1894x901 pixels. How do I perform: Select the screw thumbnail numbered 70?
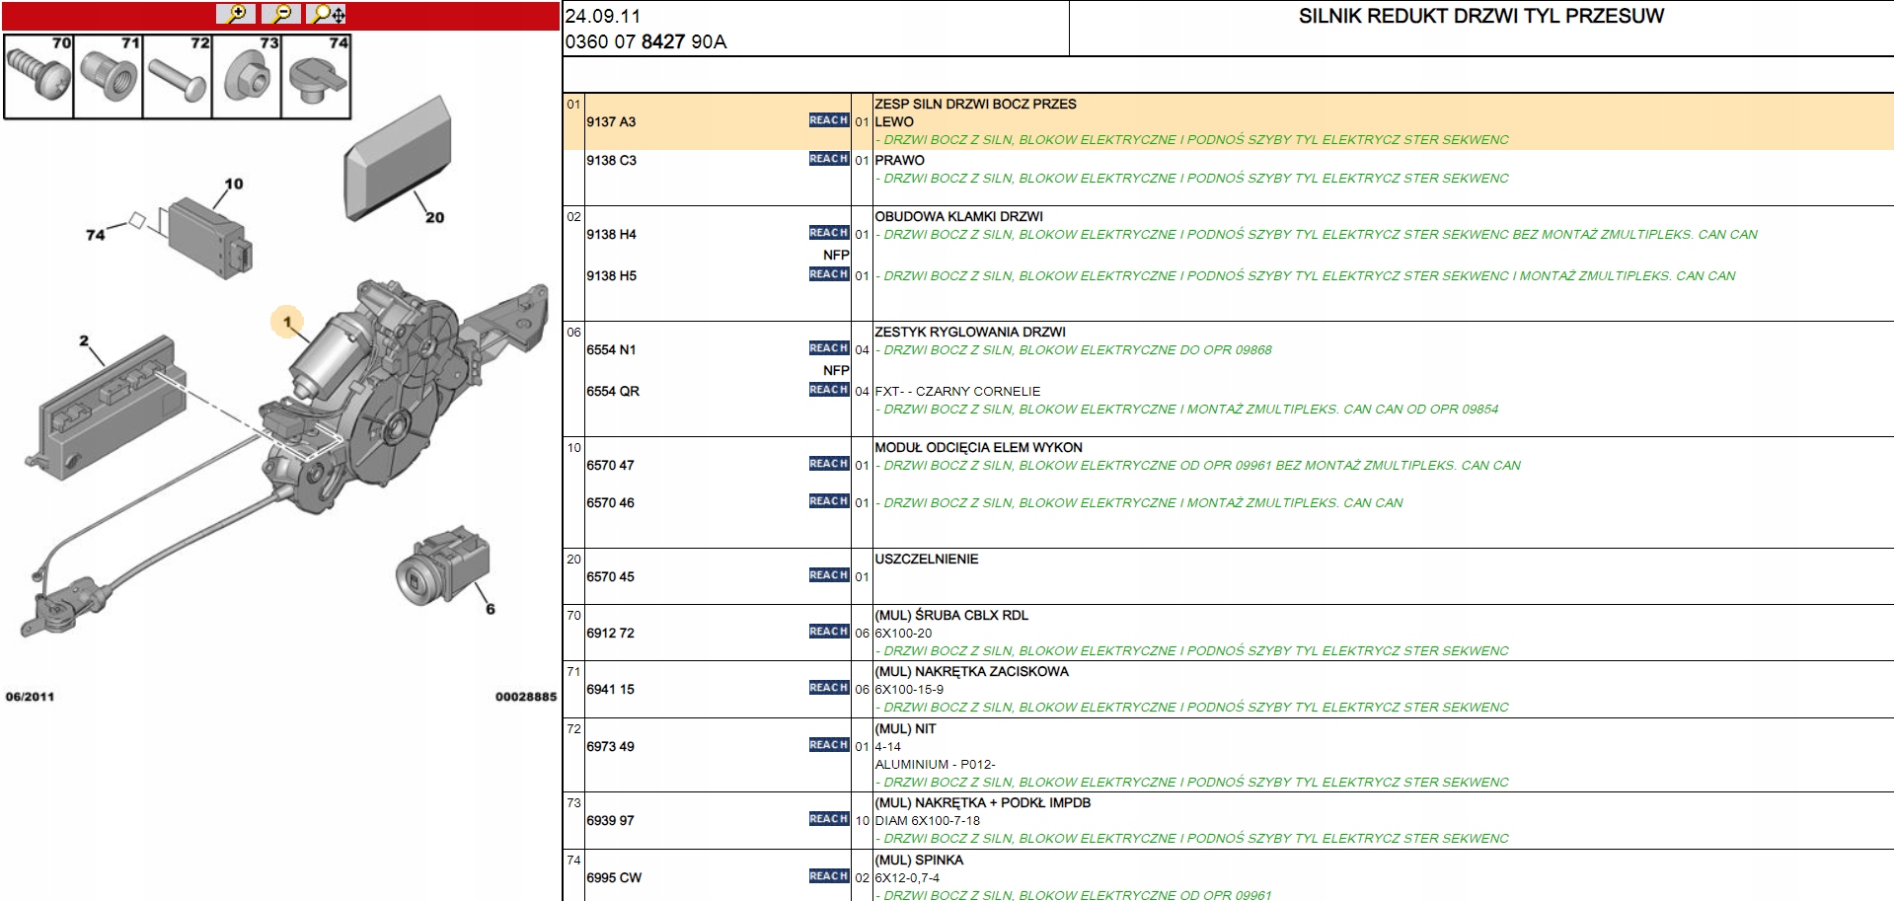pos(38,77)
